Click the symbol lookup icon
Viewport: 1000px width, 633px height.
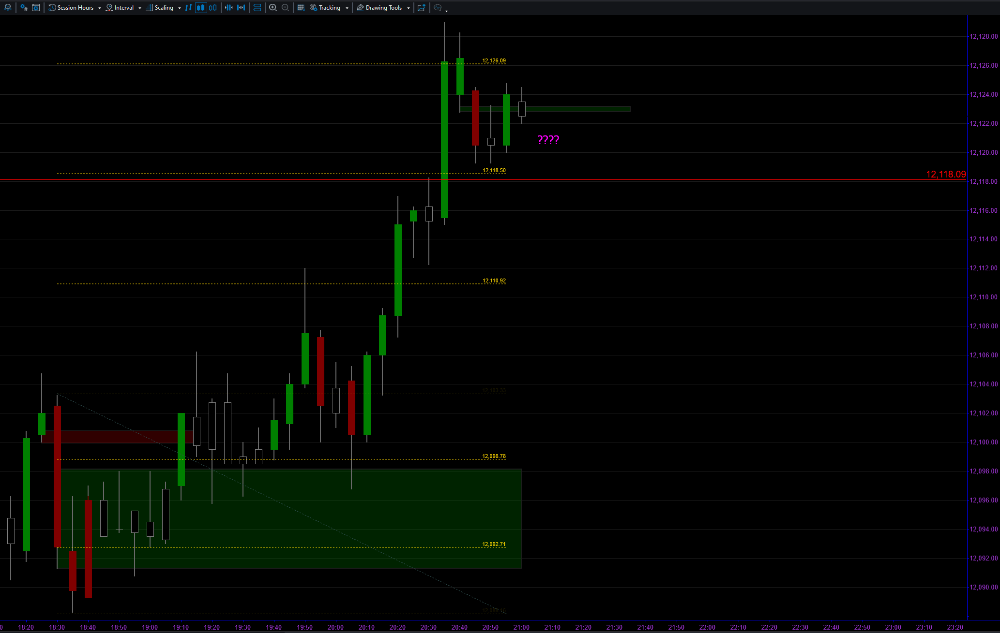tap(8, 7)
